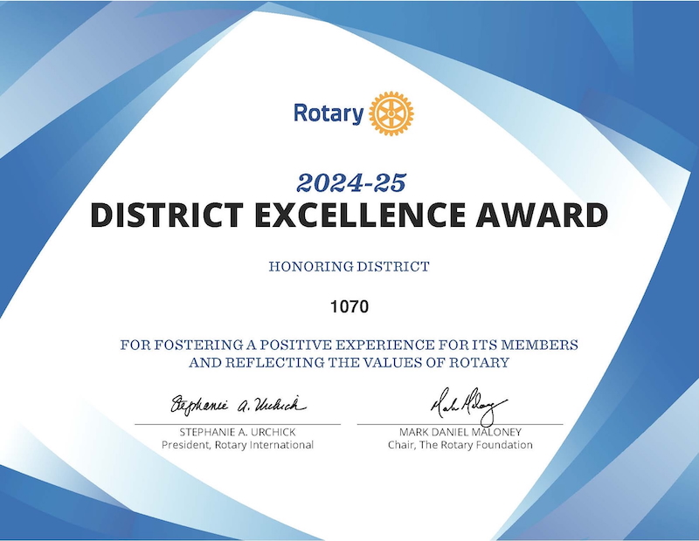Click the word MEMBERS in the citation
This screenshot has width=699, height=541.
point(540,345)
